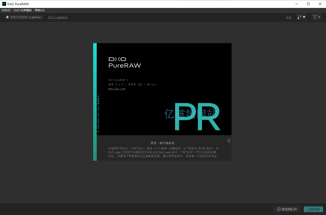Click the large PR logo graphic
326x215 pixels.
coord(197,117)
